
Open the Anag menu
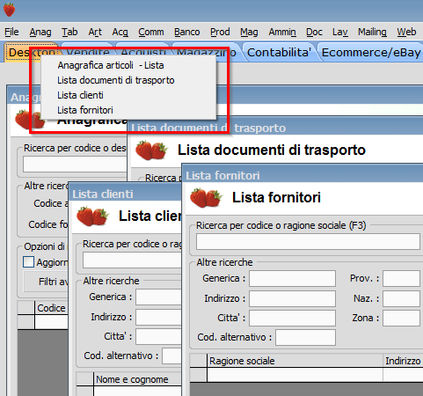click(40, 32)
